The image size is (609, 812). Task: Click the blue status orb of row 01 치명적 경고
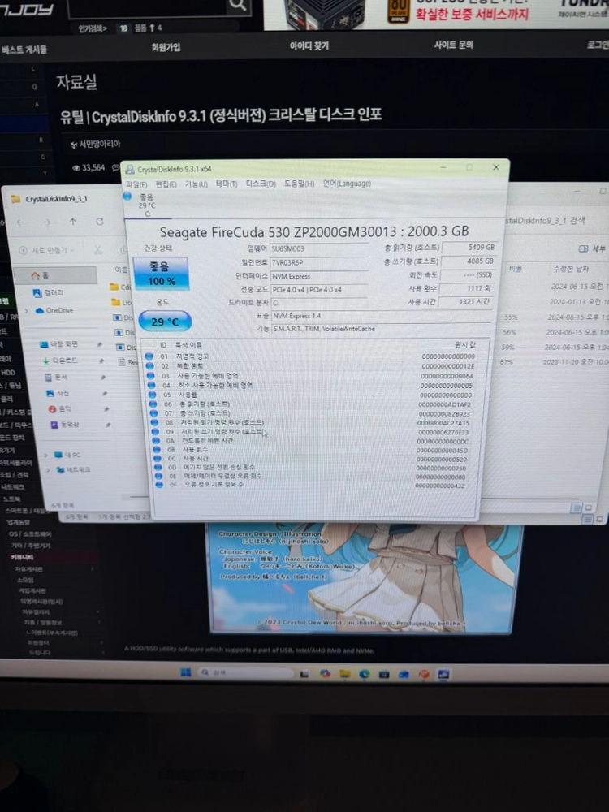pyautogui.click(x=149, y=356)
